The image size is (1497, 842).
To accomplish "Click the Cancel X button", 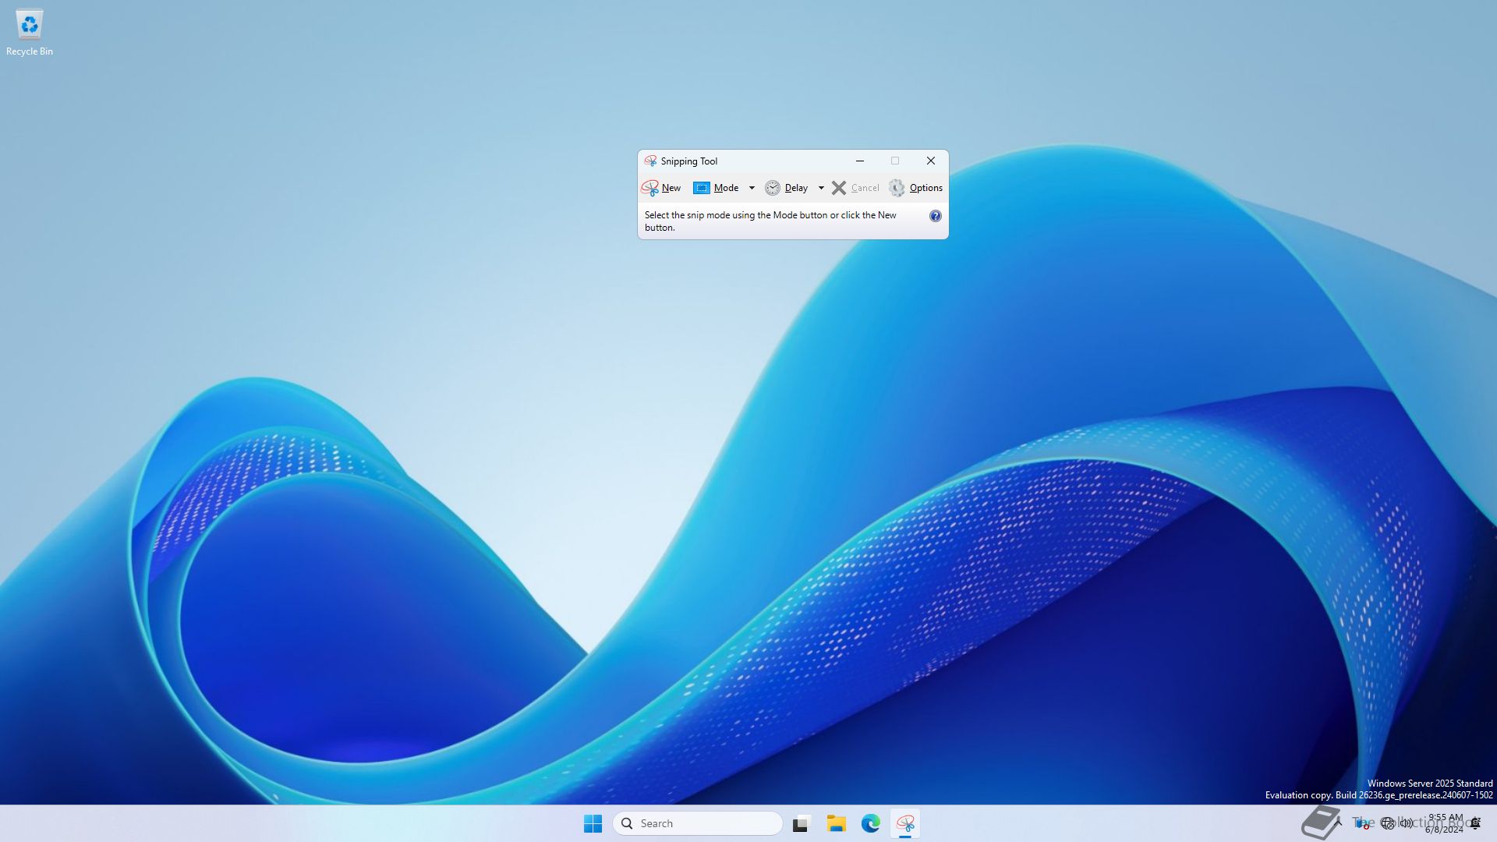I will [x=839, y=188].
